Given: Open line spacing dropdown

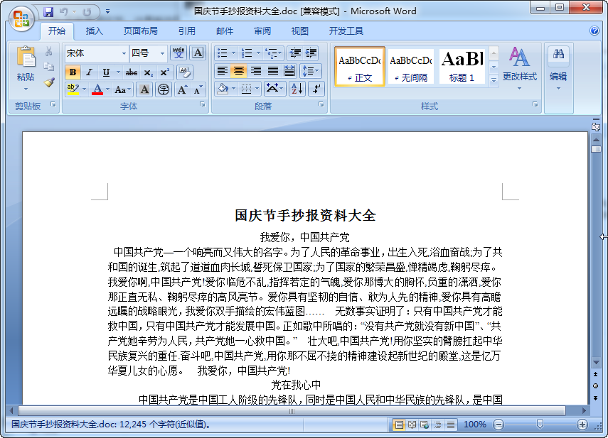Looking at the screenshot, I should click(311, 71).
